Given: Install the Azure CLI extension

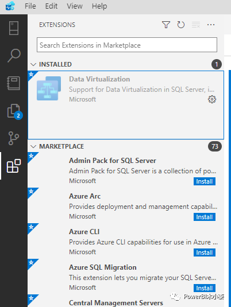Looking at the screenshot, I should (205, 252).
